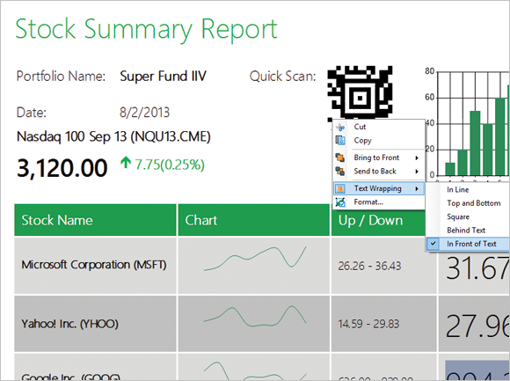Click the Copy icon in context menu
The image size is (510, 381).
coord(340,141)
